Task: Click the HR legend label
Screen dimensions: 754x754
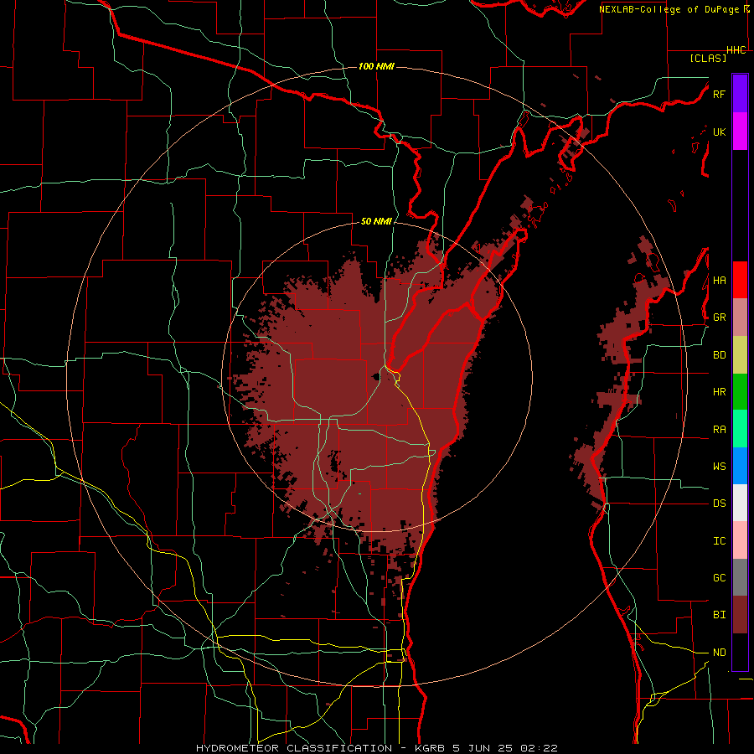Action: pos(719,392)
